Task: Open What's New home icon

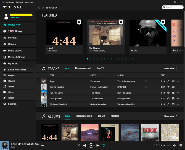Action: (5, 25)
